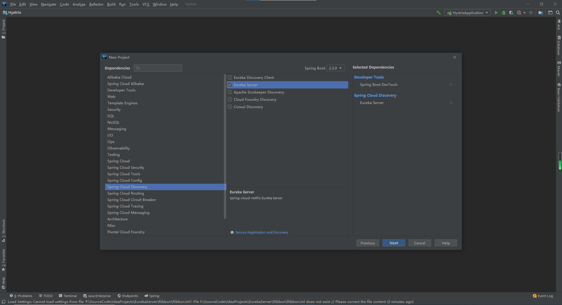
Task: Select the Spring Cloud Config category
Action: click(165, 180)
